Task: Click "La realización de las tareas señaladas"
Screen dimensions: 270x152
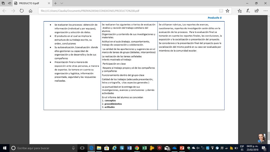Action: [122, 56]
